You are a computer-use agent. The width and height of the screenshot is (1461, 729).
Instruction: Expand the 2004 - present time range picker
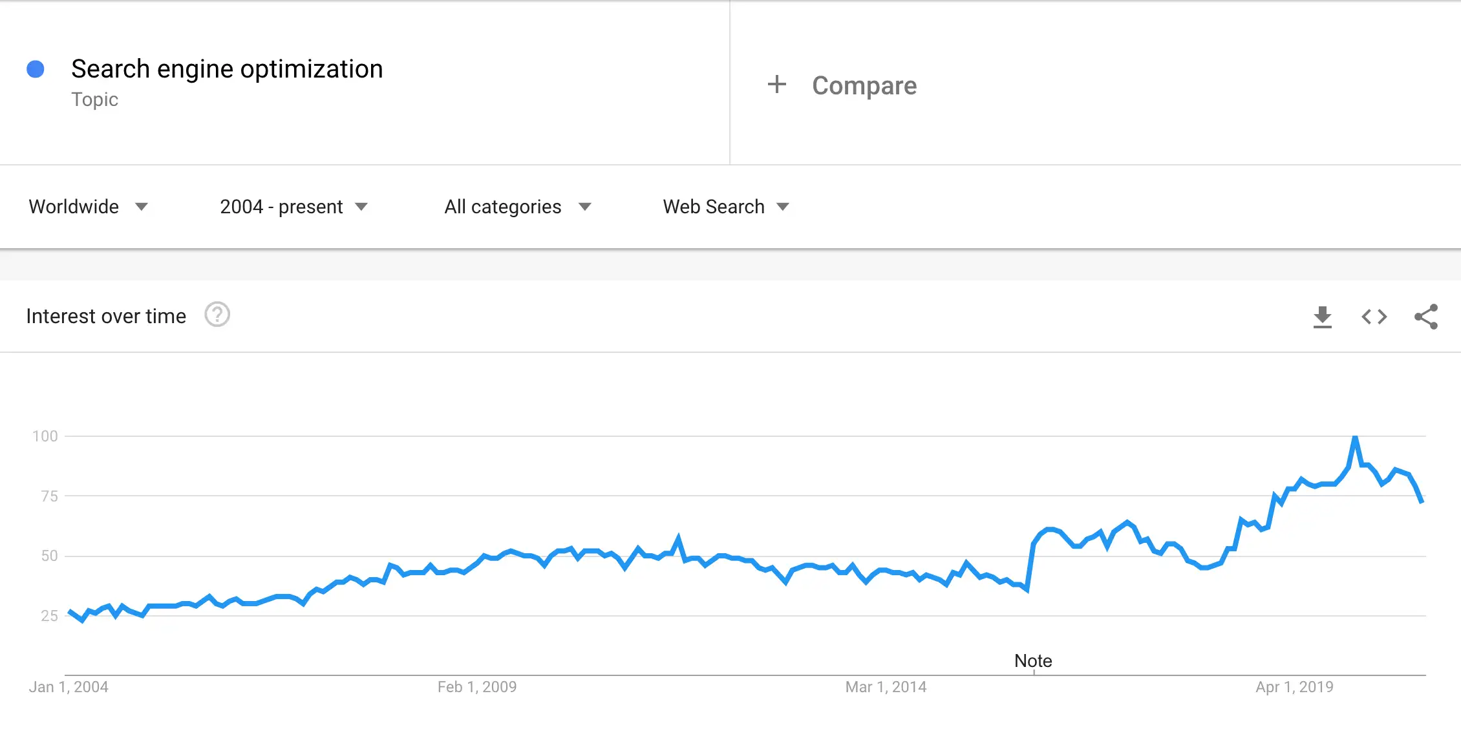click(281, 207)
